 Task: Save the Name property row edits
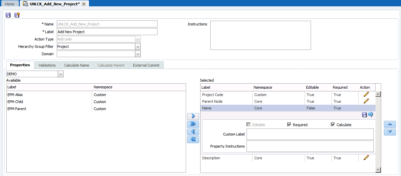pyautogui.click(x=364, y=115)
